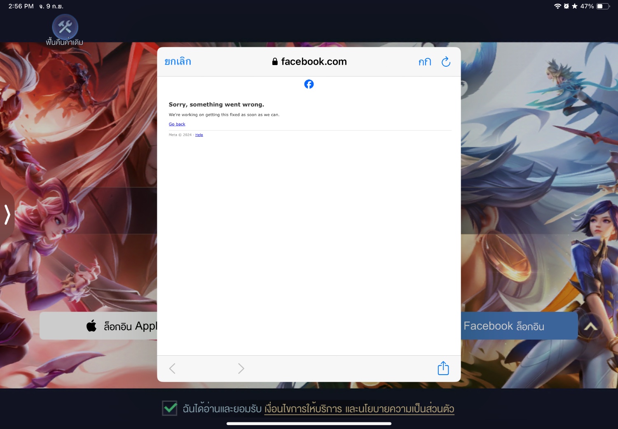Open the terms of service and privacy policy link
This screenshot has height=429, width=618.
(x=359, y=409)
